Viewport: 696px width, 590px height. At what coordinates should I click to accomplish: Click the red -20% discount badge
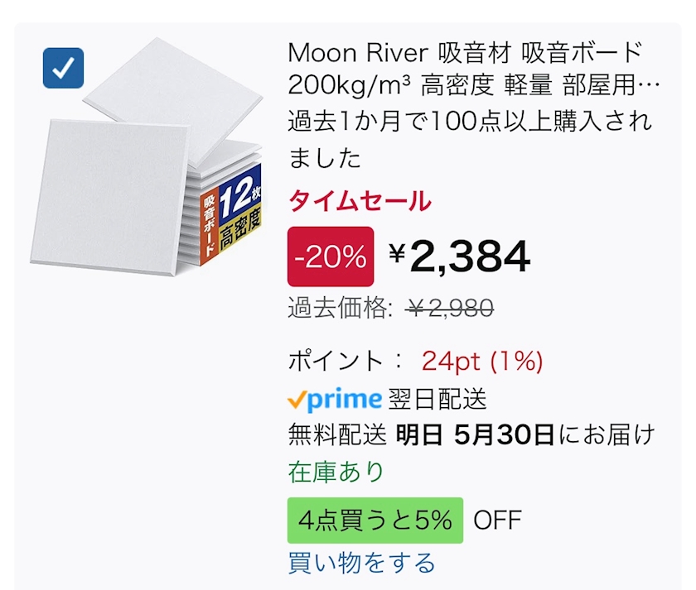pyautogui.click(x=330, y=257)
